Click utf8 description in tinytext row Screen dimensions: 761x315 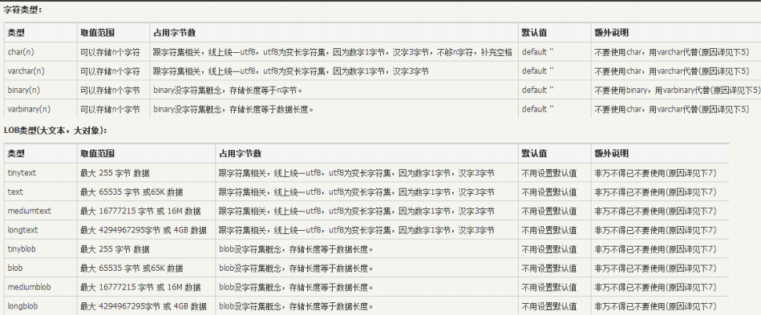click(357, 173)
